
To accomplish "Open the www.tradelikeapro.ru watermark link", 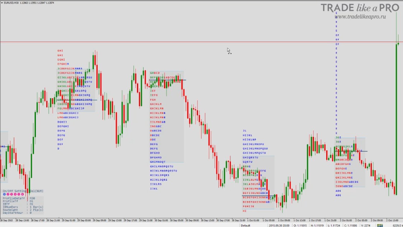I will tap(360, 17).
